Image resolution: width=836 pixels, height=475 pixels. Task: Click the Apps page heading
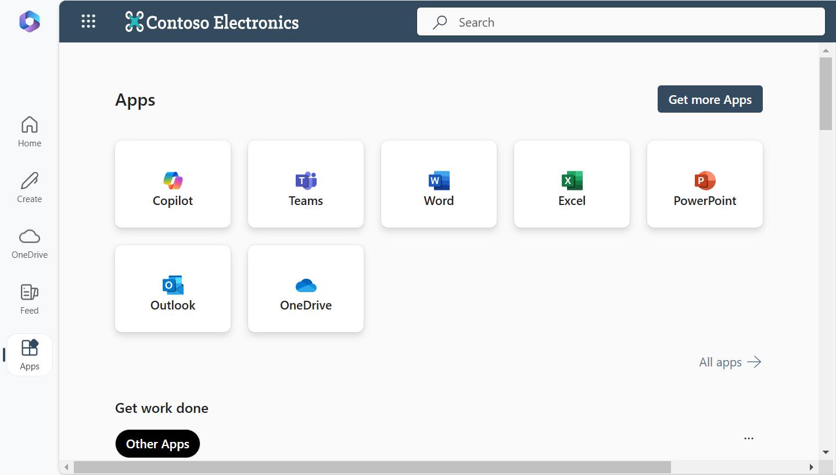(135, 100)
